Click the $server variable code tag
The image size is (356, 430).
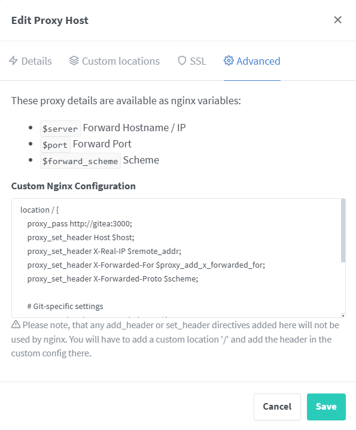pos(60,128)
